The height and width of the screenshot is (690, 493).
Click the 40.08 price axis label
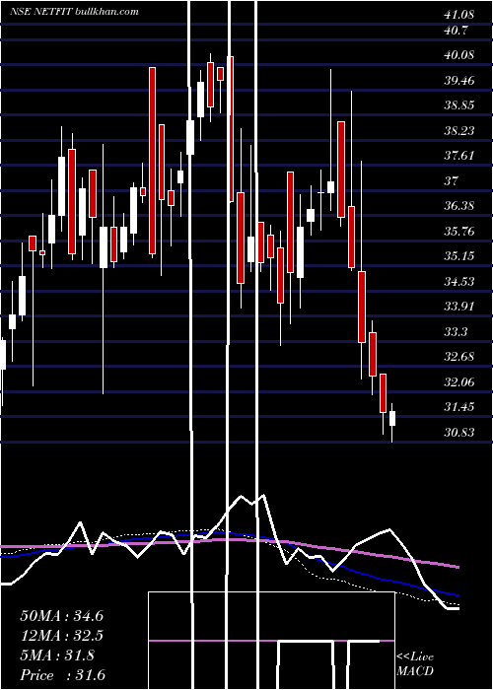coord(459,55)
